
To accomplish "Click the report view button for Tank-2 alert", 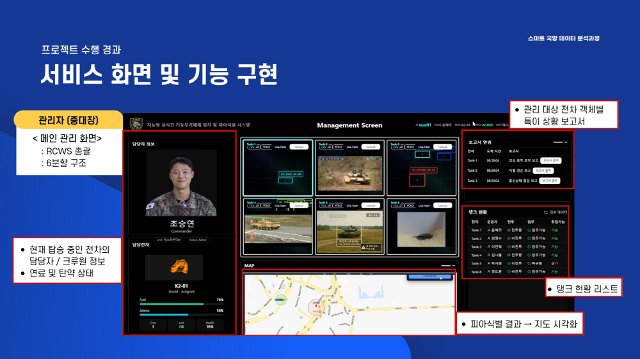I will [543, 171].
